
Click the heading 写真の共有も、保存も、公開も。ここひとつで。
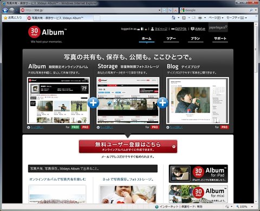[128, 57]
